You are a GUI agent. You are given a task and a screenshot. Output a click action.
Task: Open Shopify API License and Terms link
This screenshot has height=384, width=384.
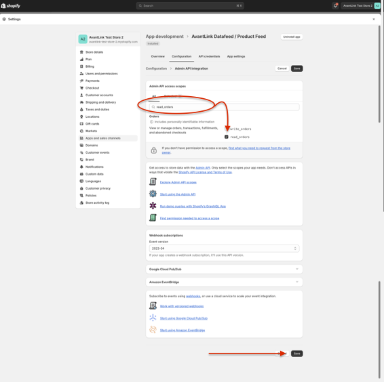coord(205,173)
